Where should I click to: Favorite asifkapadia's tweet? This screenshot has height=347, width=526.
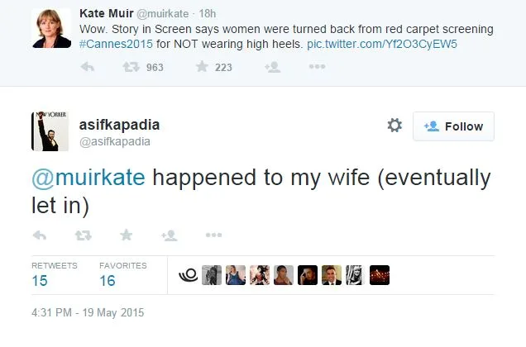[127, 235]
